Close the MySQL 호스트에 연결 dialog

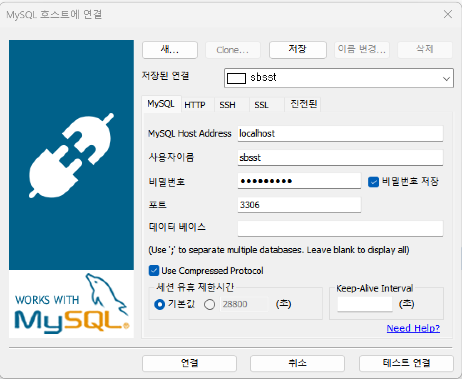447,14
